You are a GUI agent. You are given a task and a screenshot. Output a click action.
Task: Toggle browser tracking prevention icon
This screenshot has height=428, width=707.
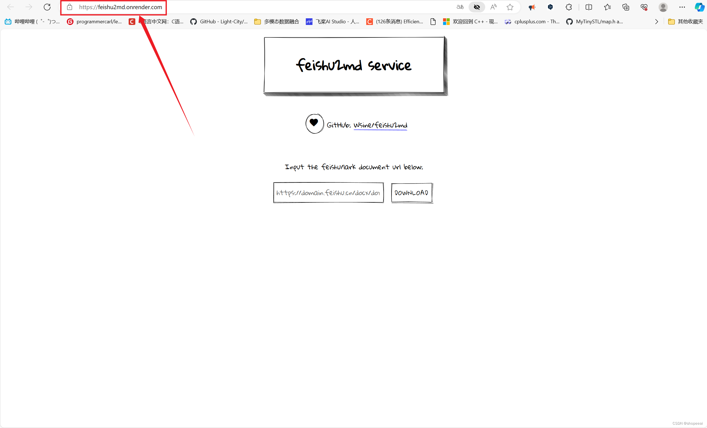click(x=476, y=7)
